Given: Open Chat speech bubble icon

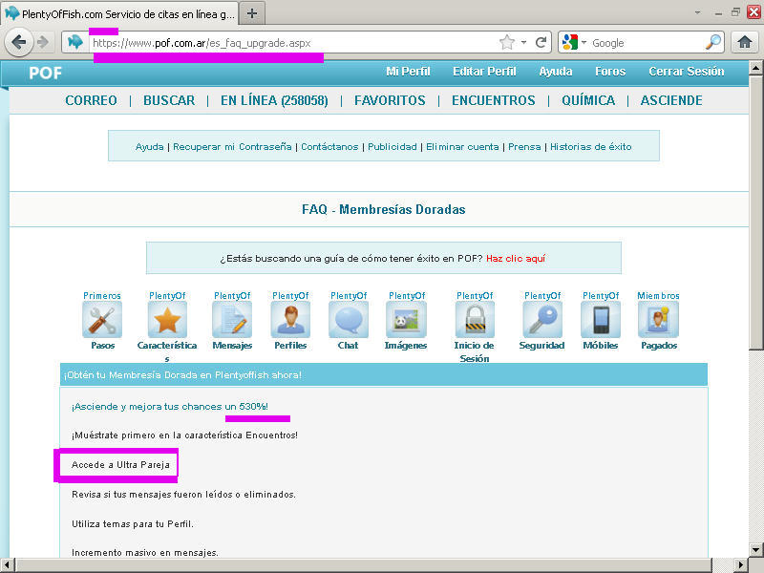Looking at the screenshot, I should 349,320.
